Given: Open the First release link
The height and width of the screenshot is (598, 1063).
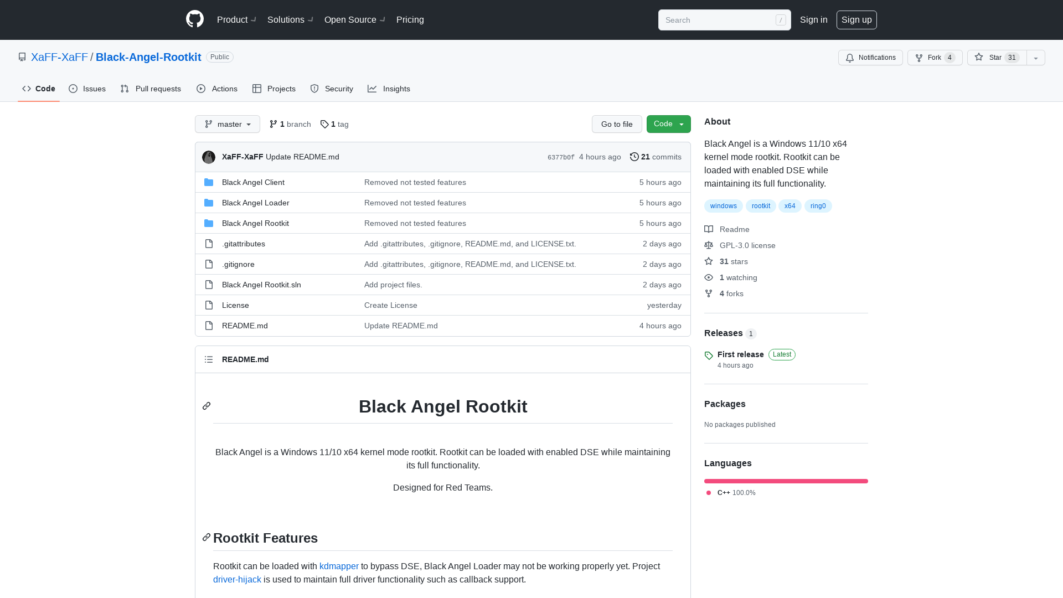Looking at the screenshot, I should [x=740, y=354].
